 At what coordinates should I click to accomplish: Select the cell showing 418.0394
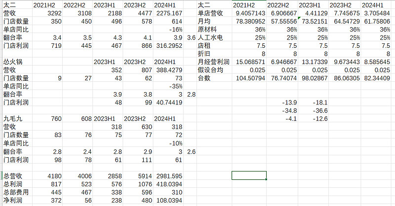point(168,184)
